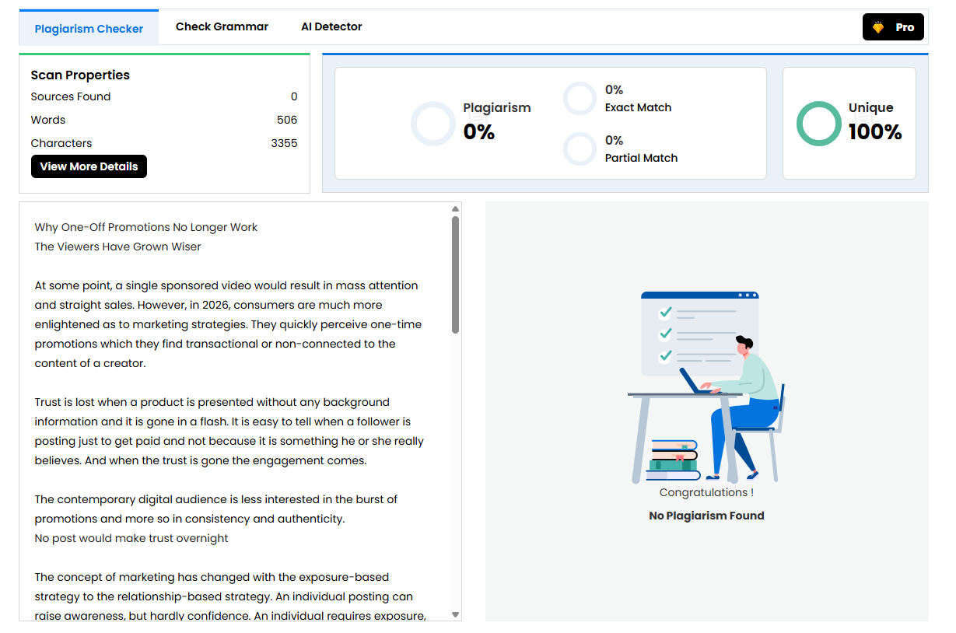956x633 pixels.
Task: Click the Plagiarism 0% circular gauge
Action: click(x=432, y=124)
